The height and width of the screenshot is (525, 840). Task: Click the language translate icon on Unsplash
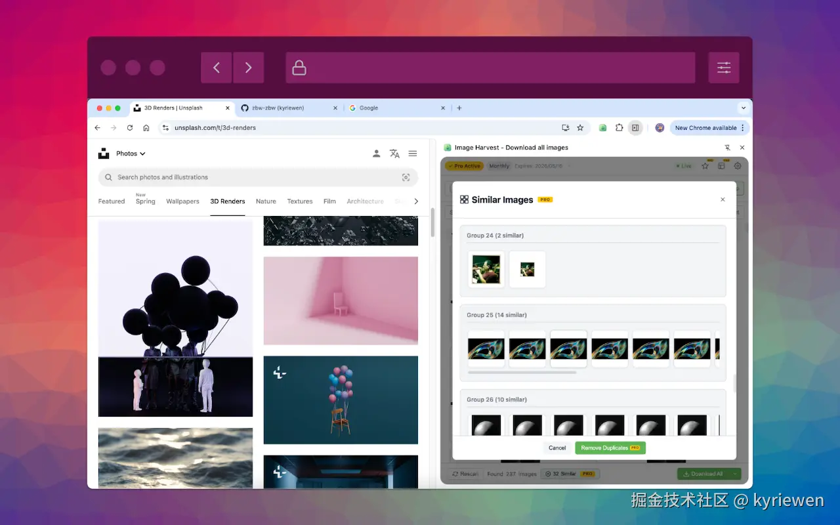click(x=394, y=153)
